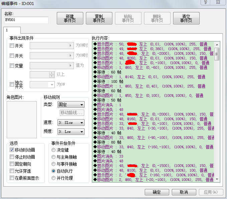Click the command list scrollbar thumb
Image resolution: width=227 pixels, height=199 pixels.
[217, 54]
